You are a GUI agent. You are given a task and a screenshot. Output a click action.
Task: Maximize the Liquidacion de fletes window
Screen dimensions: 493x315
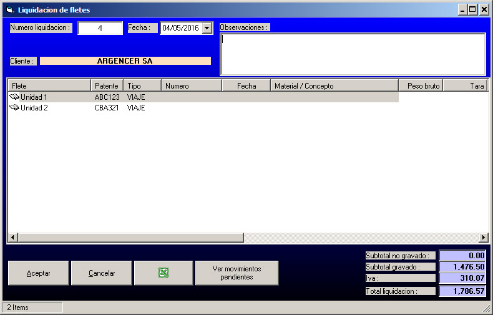(x=472, y=10)
